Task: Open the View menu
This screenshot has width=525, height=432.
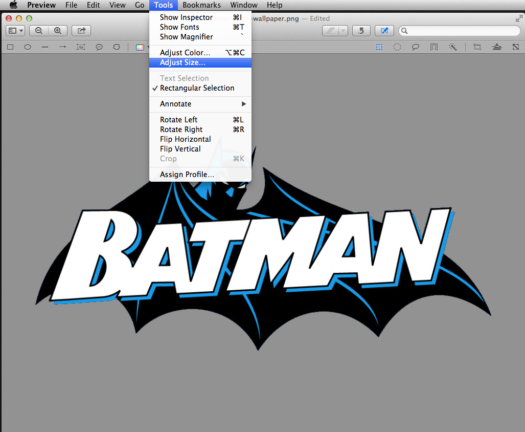Action: pyautogui.click(x=118, y=5)
